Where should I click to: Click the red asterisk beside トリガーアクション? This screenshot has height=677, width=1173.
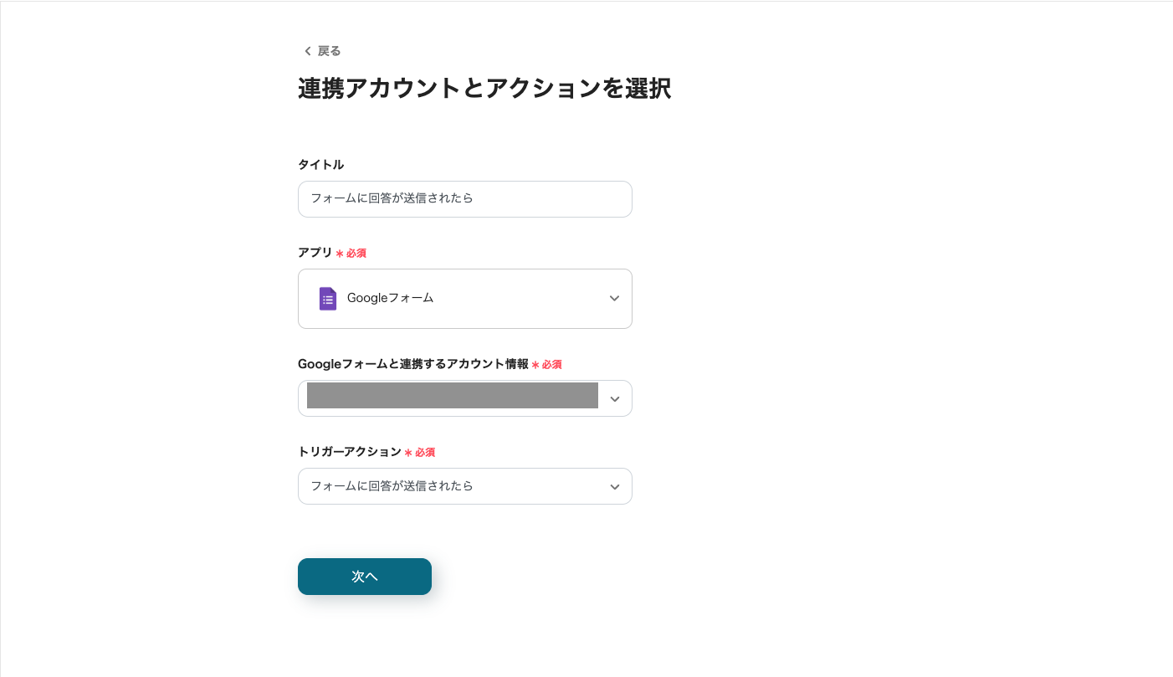click(408, 453)
